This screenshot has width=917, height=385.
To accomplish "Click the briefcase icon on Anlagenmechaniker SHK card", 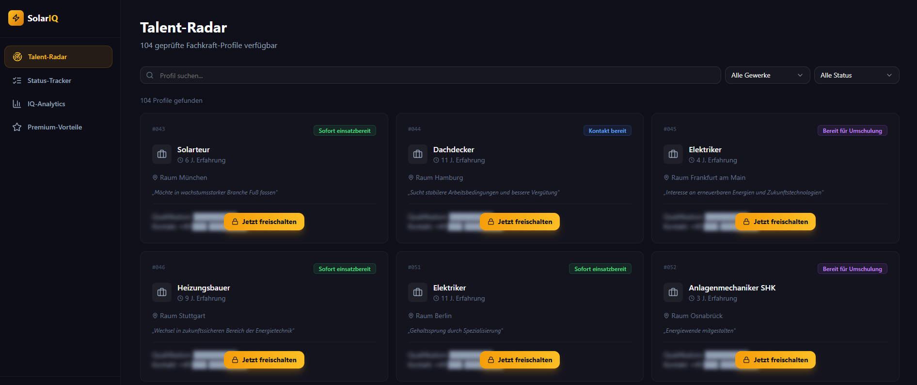I will coord(673,292).
